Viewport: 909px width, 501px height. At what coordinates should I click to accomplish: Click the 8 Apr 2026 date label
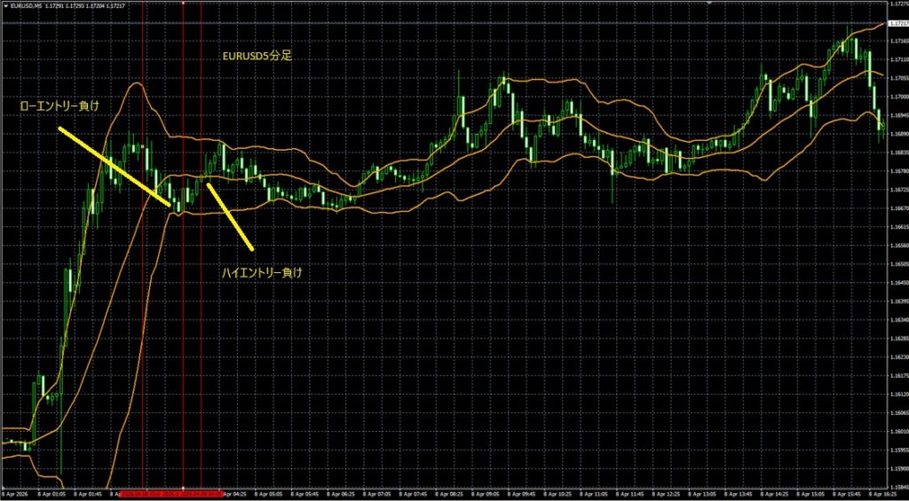14,495
